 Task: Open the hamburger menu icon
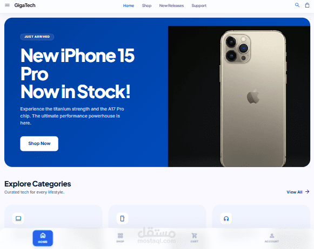[x=7, y=5]
